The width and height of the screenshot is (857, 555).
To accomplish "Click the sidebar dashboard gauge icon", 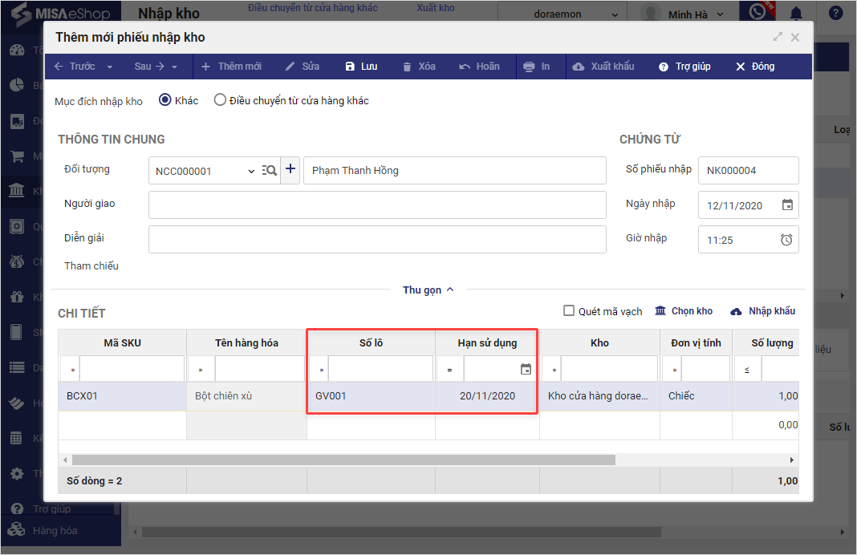I will (x=18, y=51).
